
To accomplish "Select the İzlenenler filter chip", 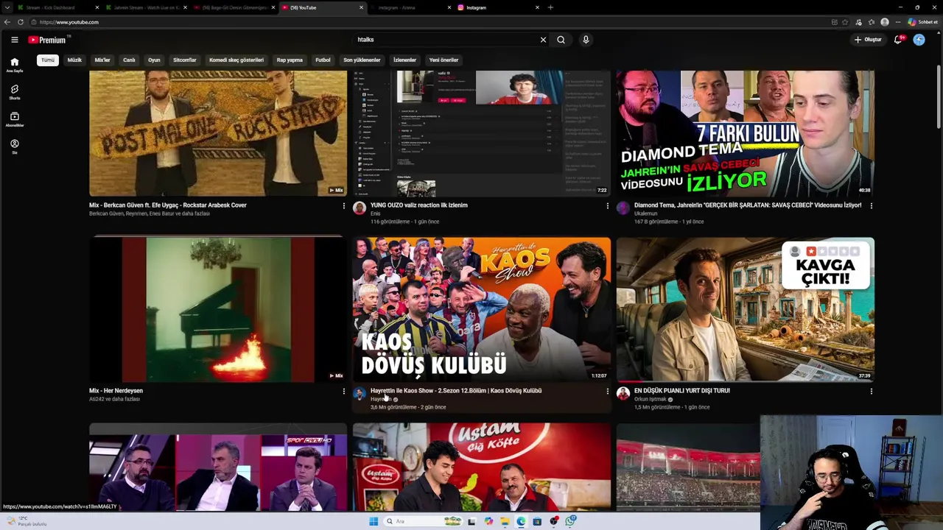I will (x=404, y=60).
